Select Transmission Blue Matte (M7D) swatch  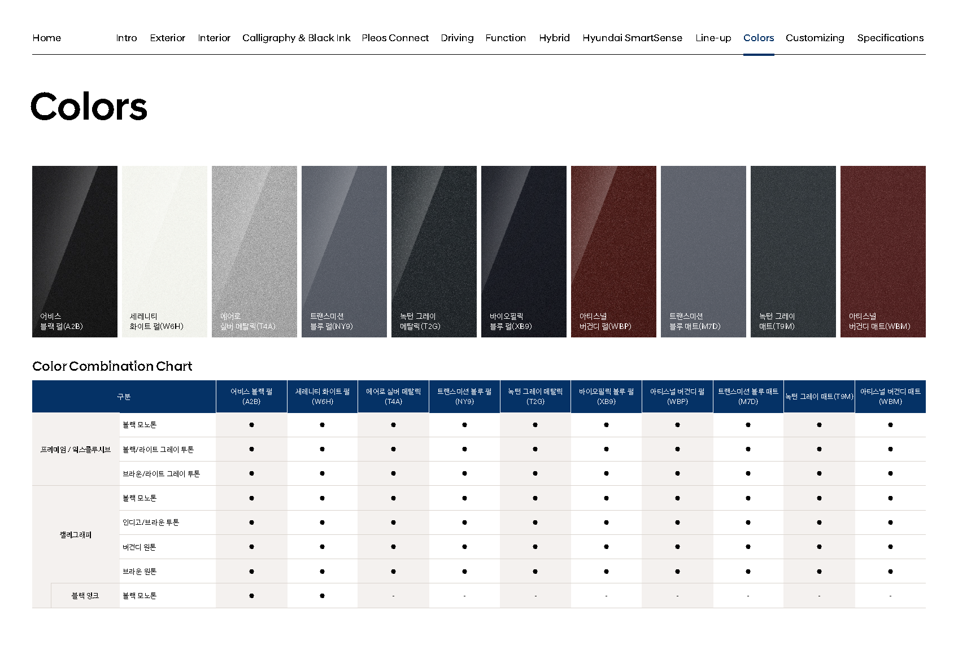click(x=703, y=252)
